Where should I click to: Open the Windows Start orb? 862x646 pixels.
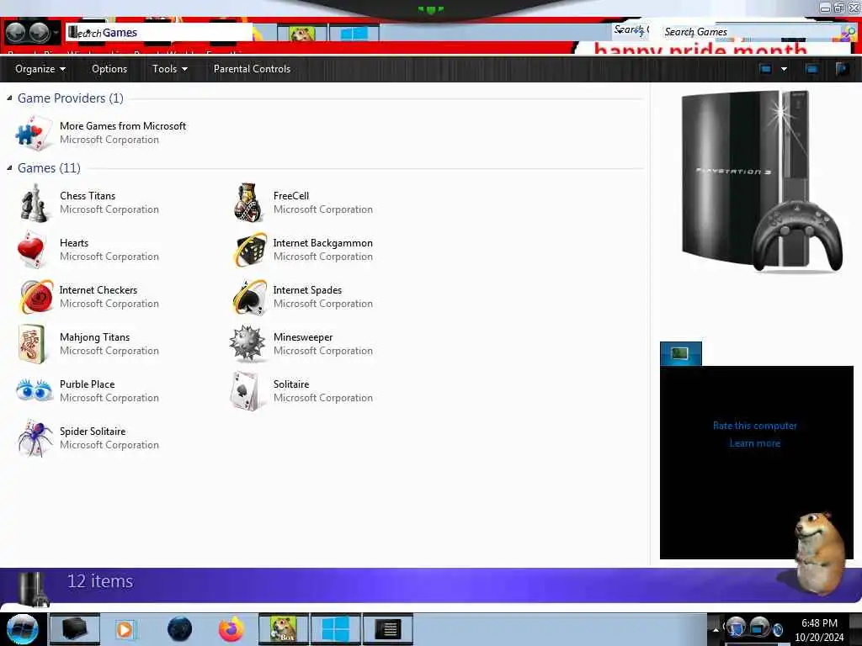(22, 629)
